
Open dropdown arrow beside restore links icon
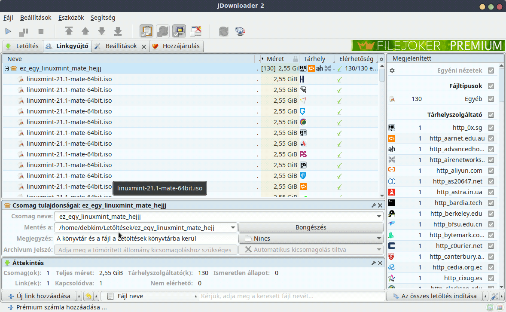pos(96,296)
